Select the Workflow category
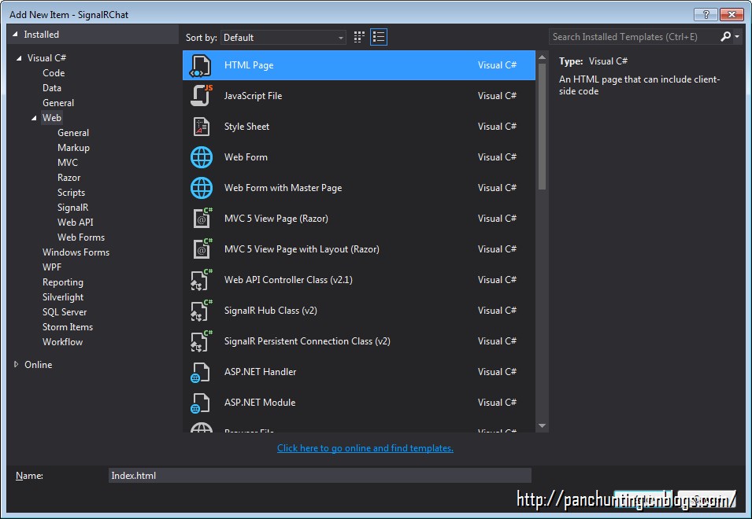Image resolution: width=752 pixels, height=519 pixels. point(62,342)
